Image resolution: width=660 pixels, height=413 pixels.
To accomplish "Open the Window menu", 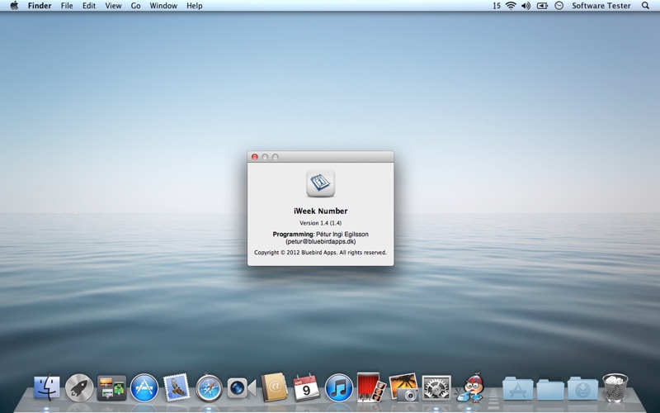I will click(163, 6).
